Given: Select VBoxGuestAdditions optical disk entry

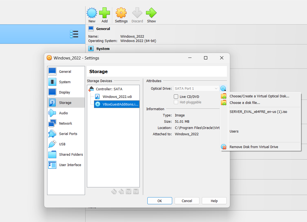Looking at the screenshot, I should pyautogui.click(x=117, y=104).
